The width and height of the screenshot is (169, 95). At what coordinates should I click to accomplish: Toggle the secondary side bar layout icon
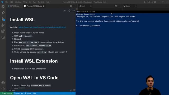pyautogui.click(x=152, y=2)
